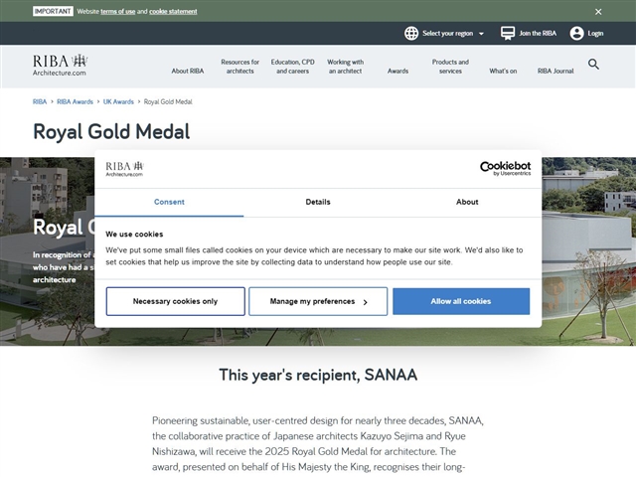Click the Login text link

[595, 33]
